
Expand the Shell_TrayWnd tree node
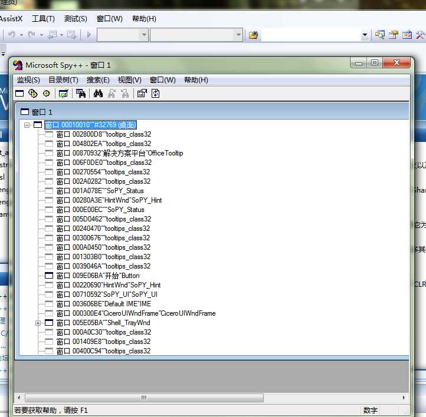click(x=38, y=323)
